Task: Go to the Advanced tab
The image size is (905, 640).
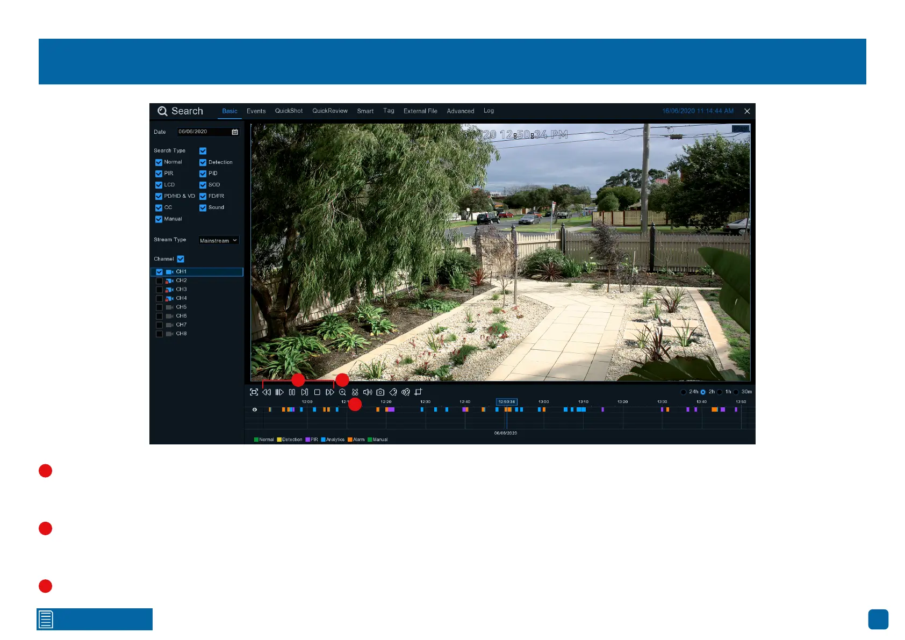Action: (x=461, y=111)
